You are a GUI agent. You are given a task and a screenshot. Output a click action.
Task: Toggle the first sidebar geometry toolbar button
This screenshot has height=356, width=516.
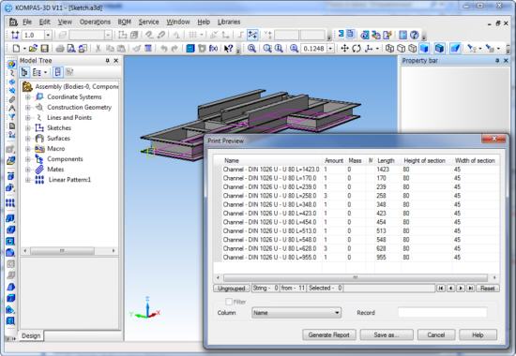(x=11, y=64)
